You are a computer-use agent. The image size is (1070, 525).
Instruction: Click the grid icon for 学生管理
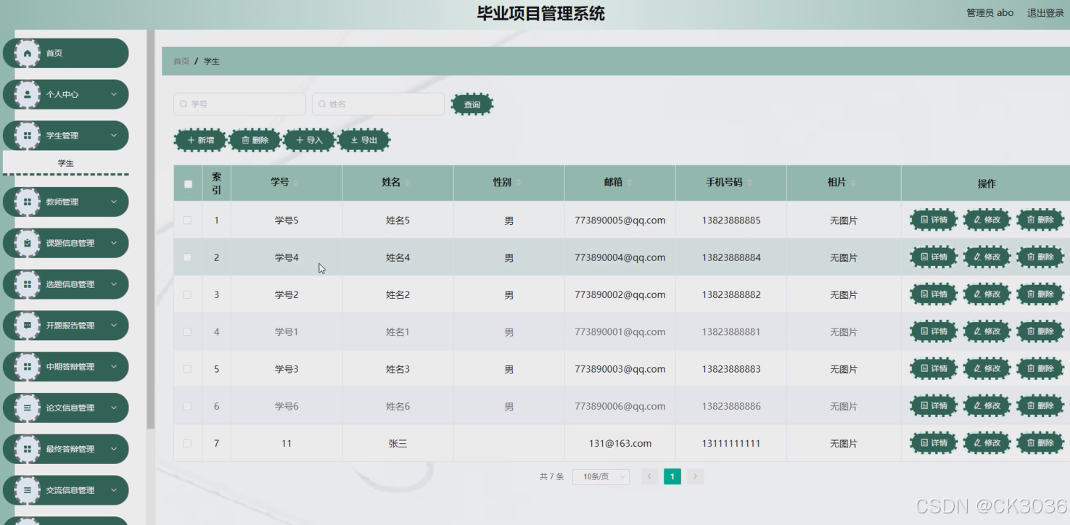click(x=28, y=136)
